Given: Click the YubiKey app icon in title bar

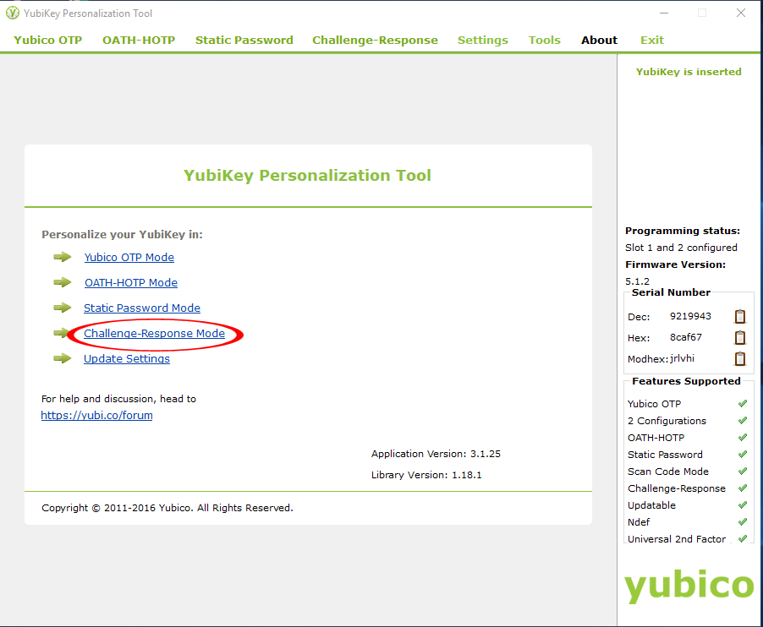Looking at the screenshot, I should [13, 14].
